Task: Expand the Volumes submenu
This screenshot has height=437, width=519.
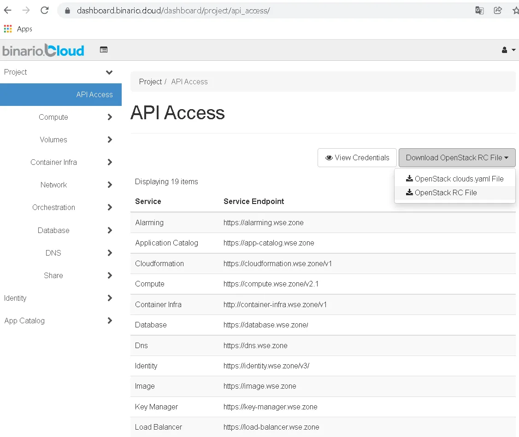Action: tap(109, 140)
